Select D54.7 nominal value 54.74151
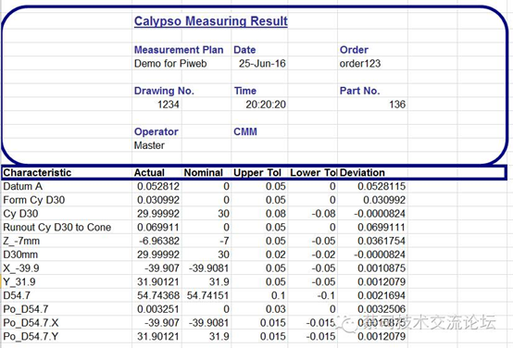The image size is (513, 348). pos(207,295)
